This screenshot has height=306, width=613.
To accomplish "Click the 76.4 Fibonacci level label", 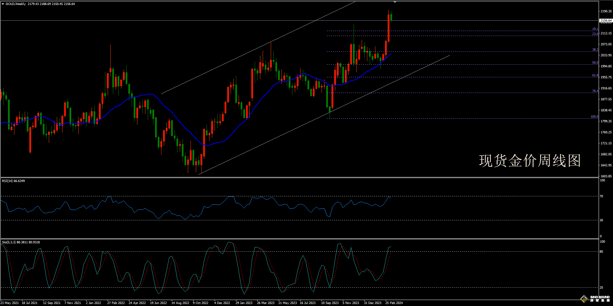I will [x=595, y=91].
